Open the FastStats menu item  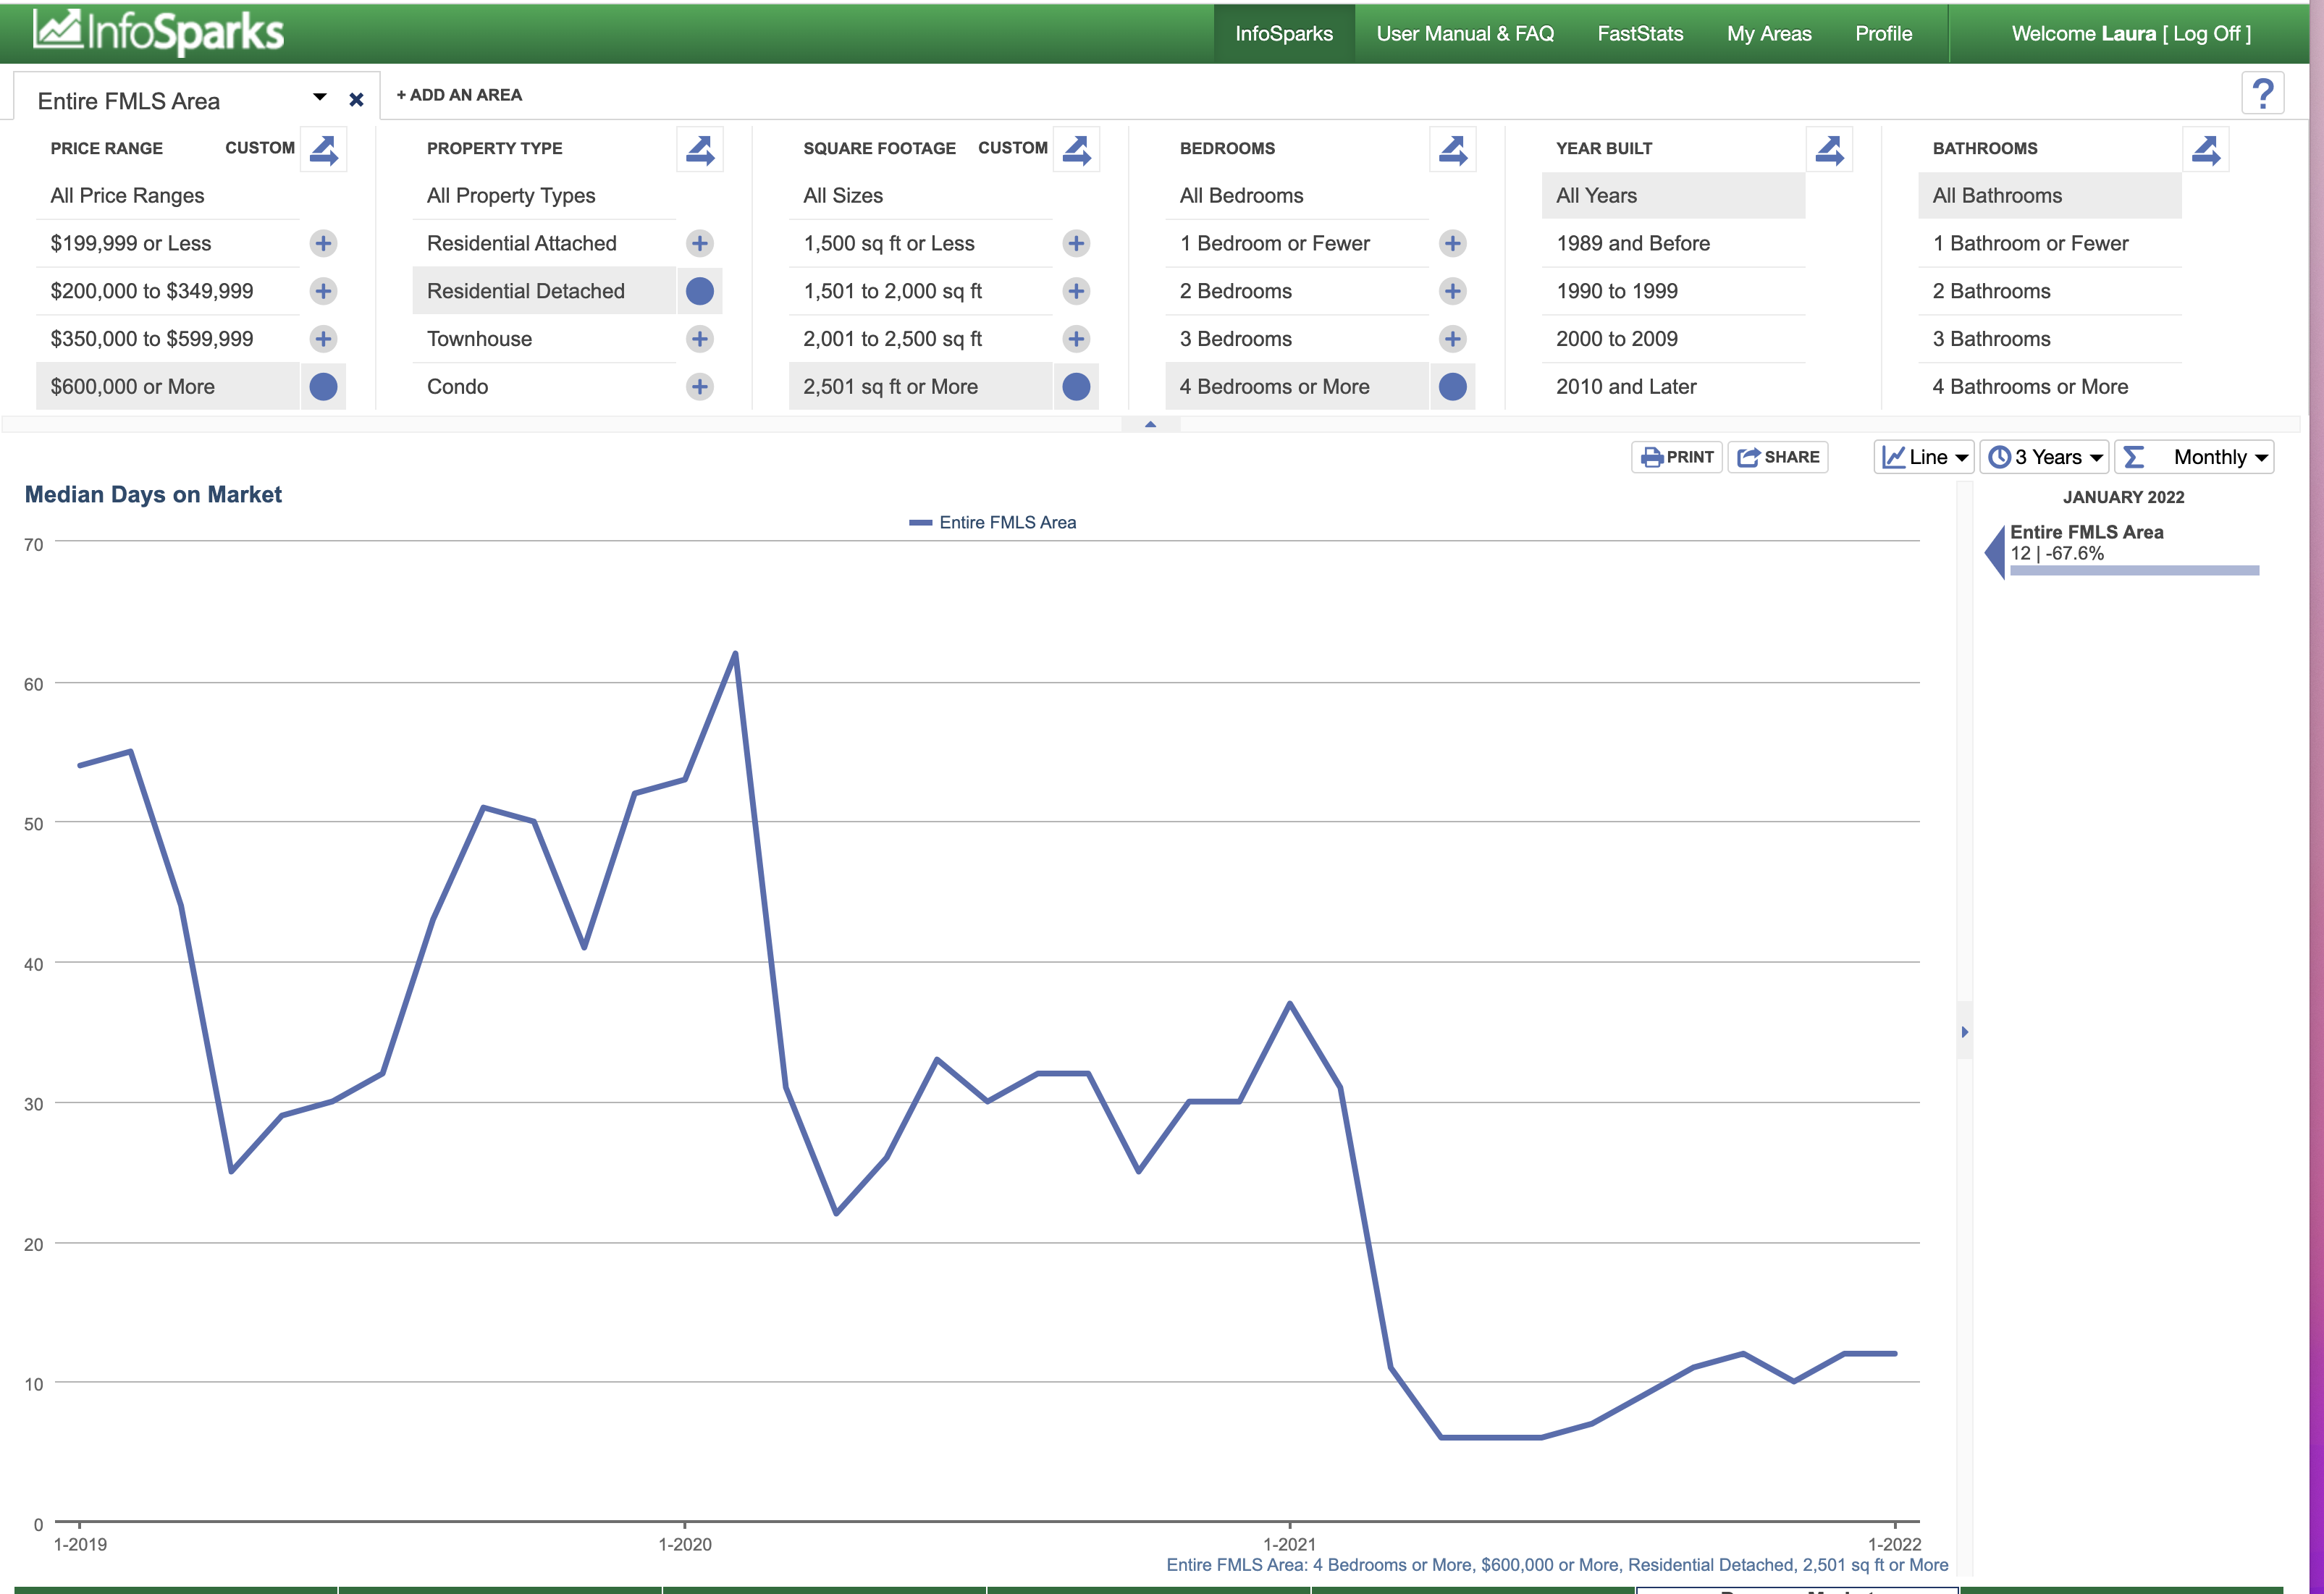pos(1639,33)
